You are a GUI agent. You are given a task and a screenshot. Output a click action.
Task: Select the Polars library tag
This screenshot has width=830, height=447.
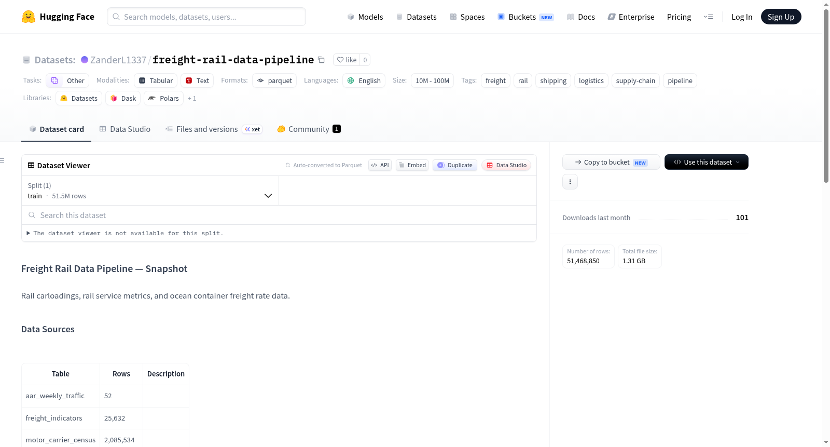[163, 98]
